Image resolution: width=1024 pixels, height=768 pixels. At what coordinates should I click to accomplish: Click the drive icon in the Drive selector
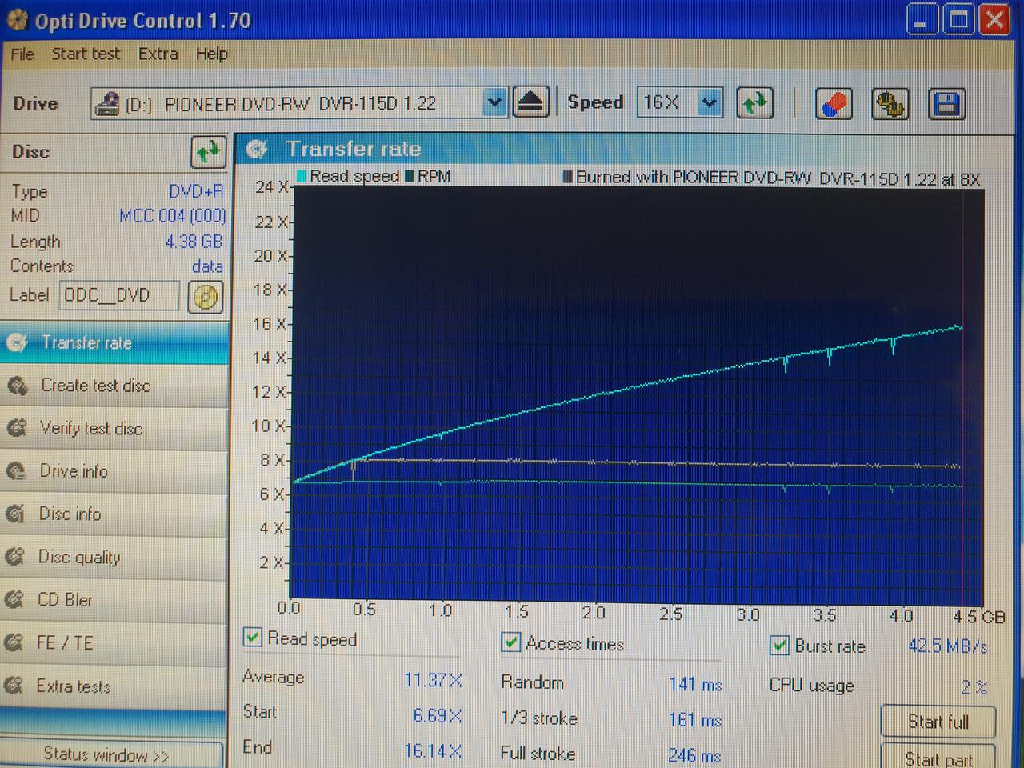click(107, 104)
